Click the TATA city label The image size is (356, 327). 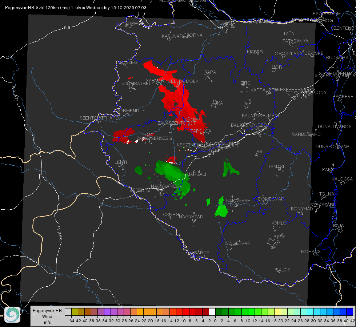click(x=289, y=33)
